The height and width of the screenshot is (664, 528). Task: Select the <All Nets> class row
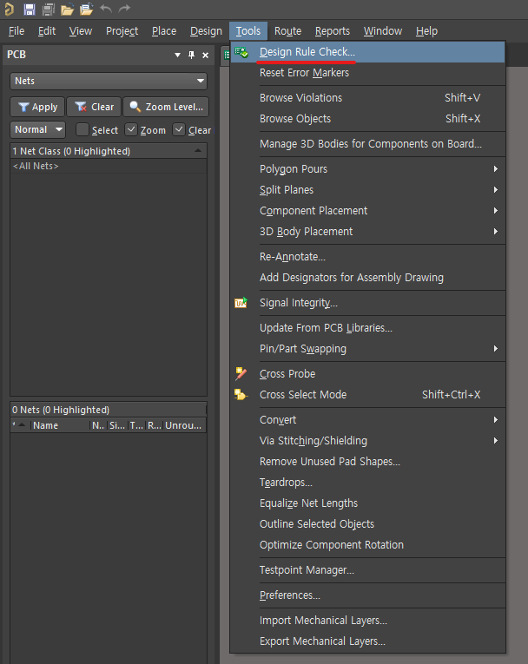pyautogui.click(x=109, y=166)
